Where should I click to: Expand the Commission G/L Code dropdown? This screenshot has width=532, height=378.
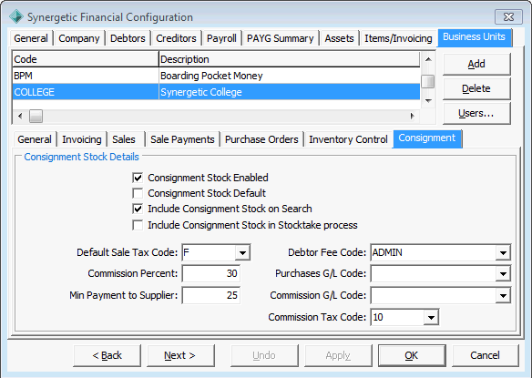[x=503, y=295]
